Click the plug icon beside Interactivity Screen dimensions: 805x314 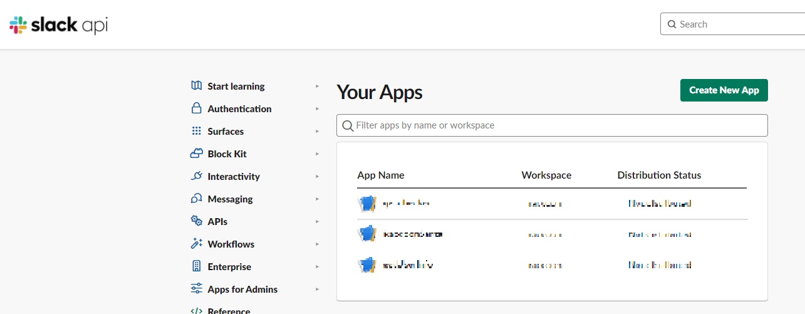pos(197,176)
